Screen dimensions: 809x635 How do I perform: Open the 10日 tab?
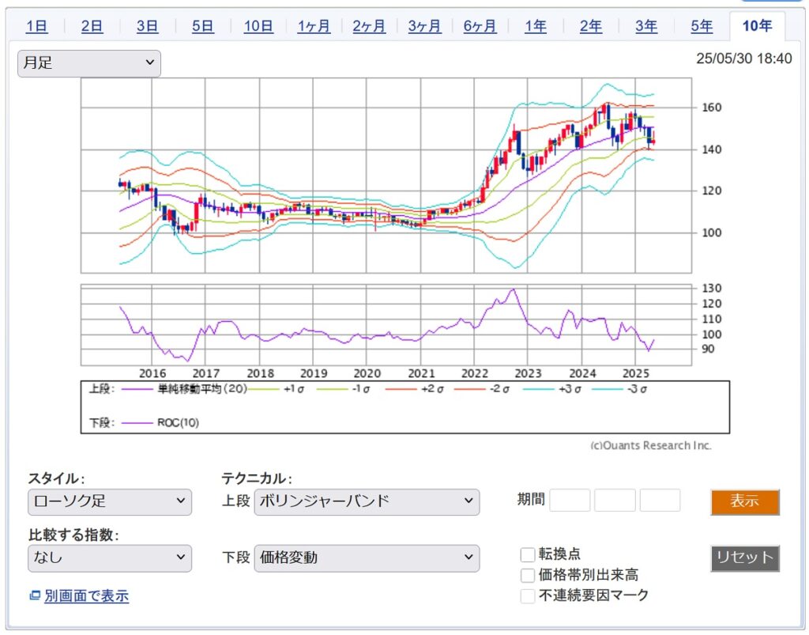coord(258,26)
